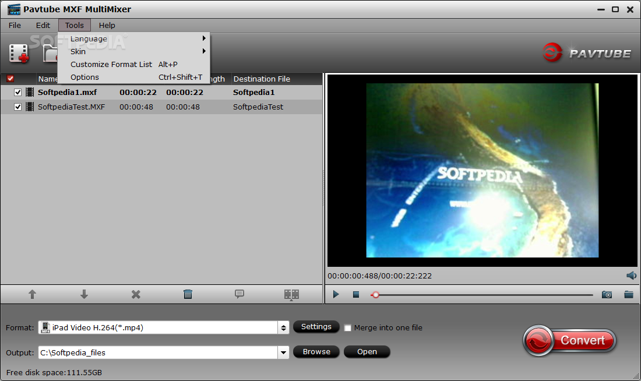Image resolution: width=641 pixels, height=381 pixels.
Task: Open the Edit menu
Action: click(x=43, y=26)
